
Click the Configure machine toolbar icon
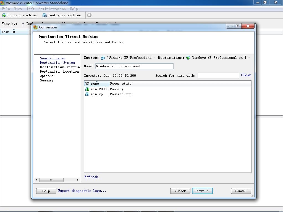pos(44,15)
